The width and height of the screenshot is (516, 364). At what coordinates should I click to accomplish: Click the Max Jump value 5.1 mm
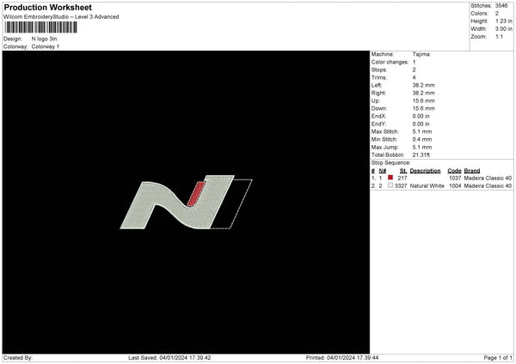point(422,147)
